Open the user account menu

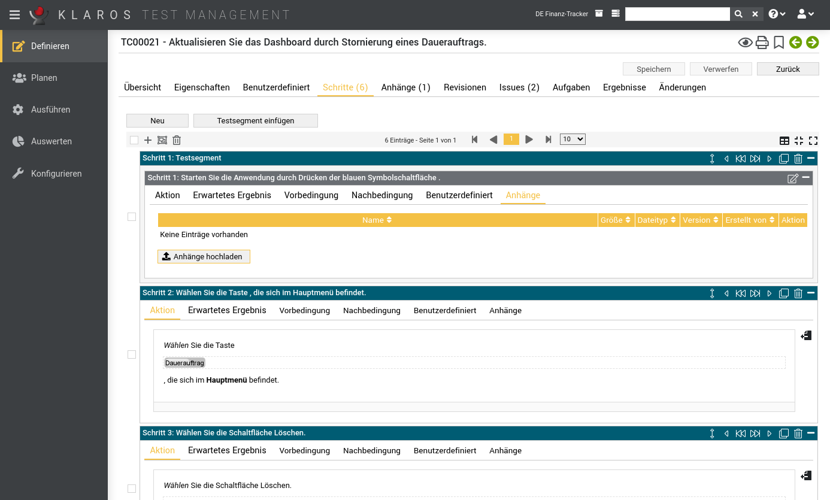(805, 14)
